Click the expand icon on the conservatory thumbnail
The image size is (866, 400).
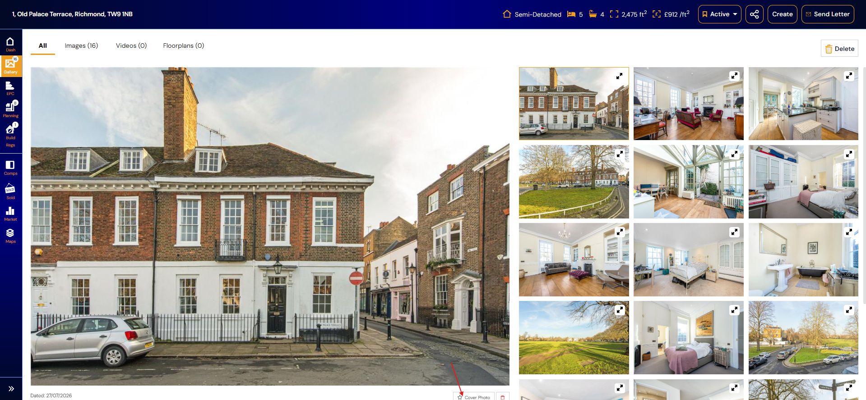coord(735,154)
